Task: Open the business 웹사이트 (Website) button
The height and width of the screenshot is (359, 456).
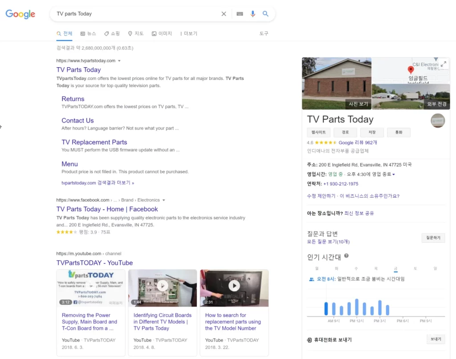Action: tap(319, 132)
